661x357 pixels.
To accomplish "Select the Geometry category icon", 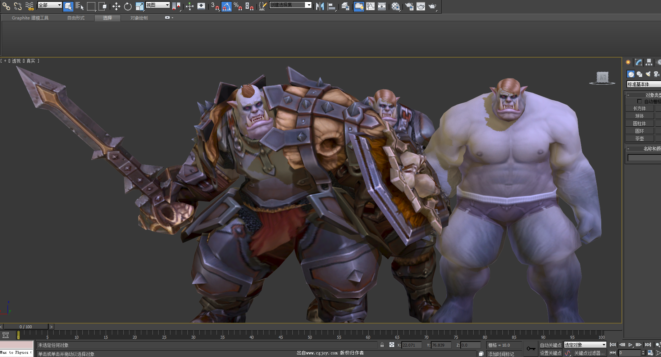I will point(631,74).
